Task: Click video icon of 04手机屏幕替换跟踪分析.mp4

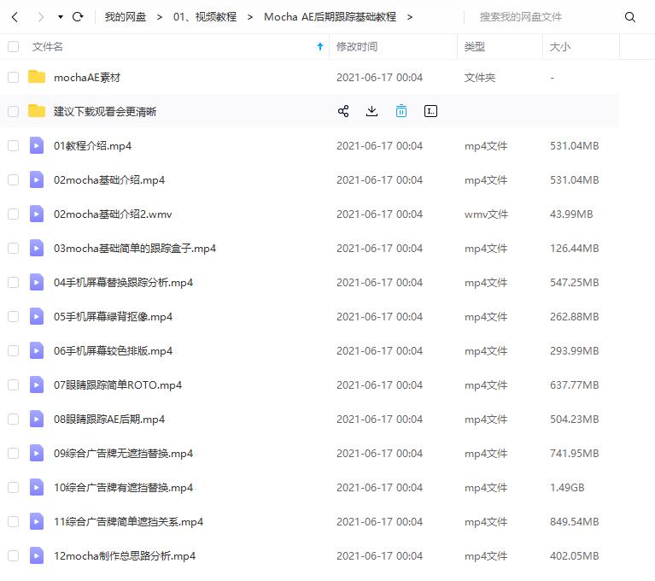Action: pyautogui.click(x=37, y=282)
